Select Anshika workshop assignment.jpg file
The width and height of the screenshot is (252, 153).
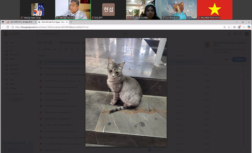pyautogui.click(x=59, y=131)
